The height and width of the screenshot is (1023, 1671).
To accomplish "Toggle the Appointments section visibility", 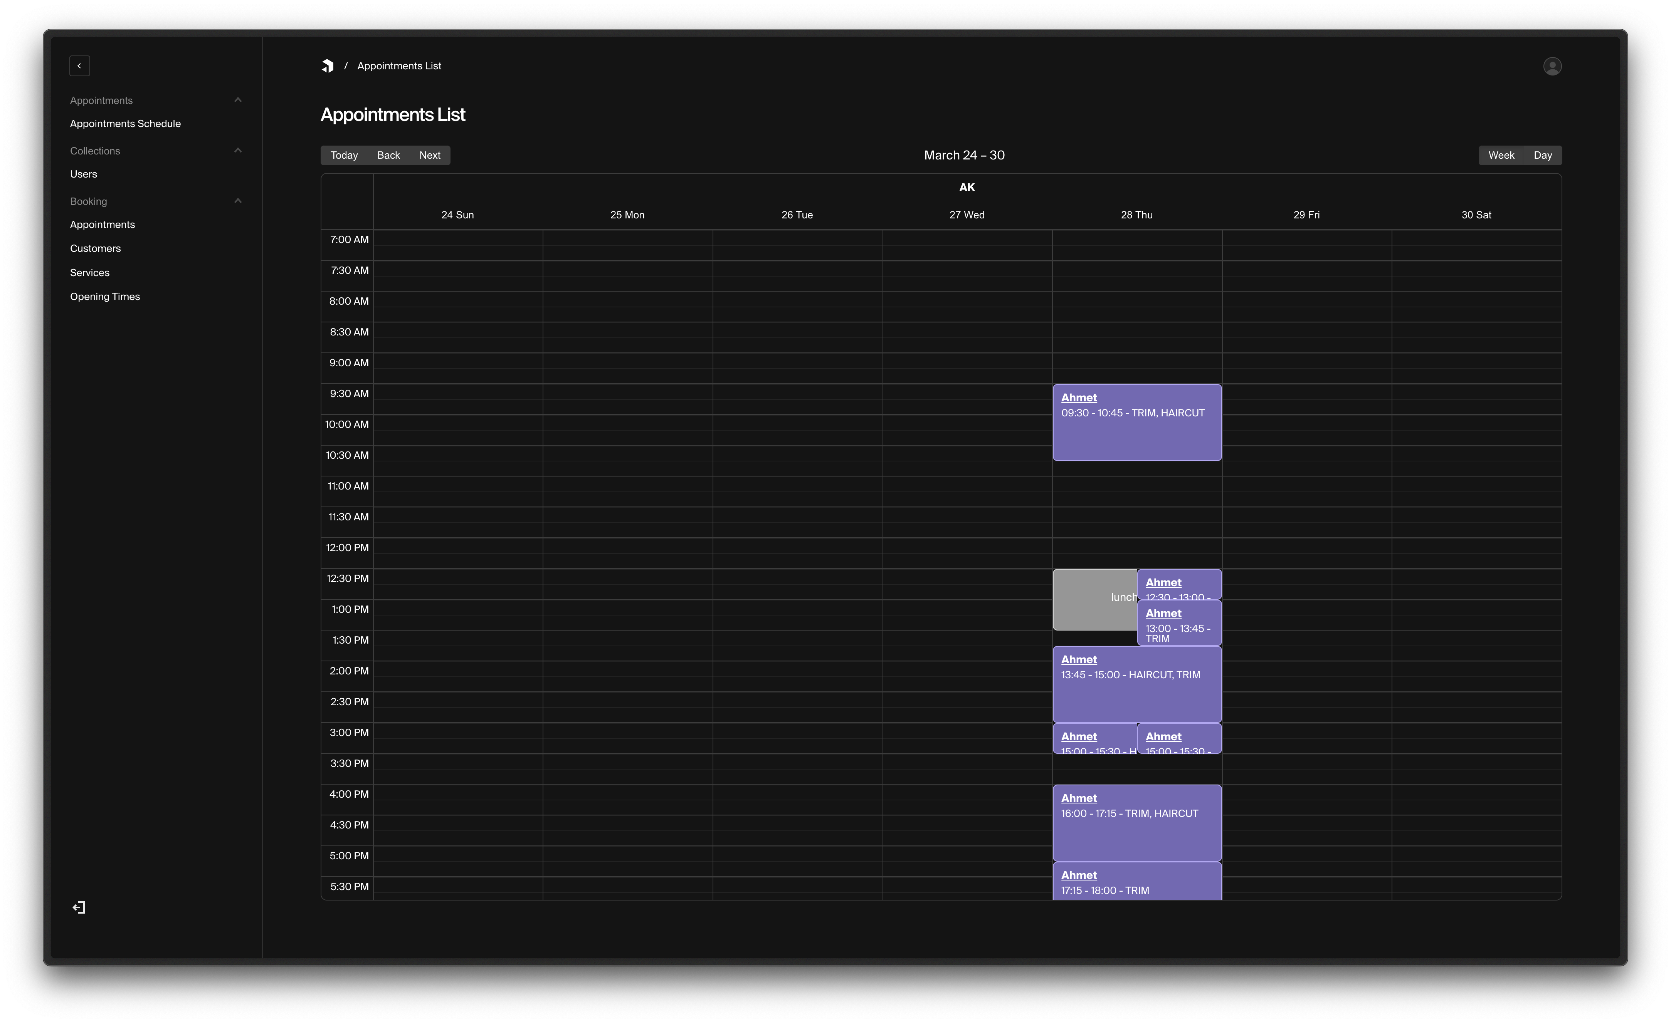I will (x=237, y=99).
